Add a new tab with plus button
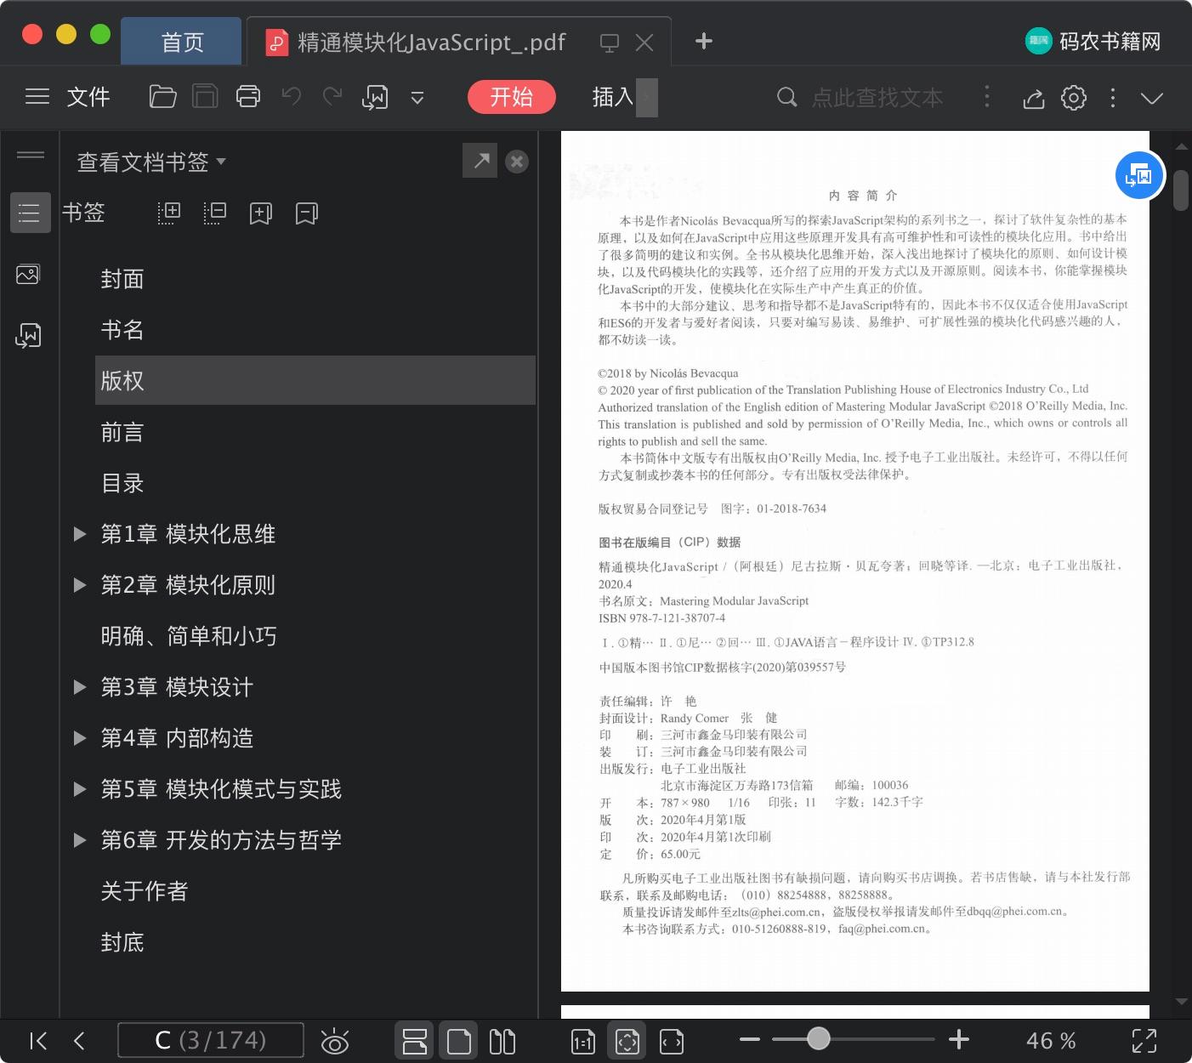Viewport: 1192px width, 1063px height. point(704,41)
